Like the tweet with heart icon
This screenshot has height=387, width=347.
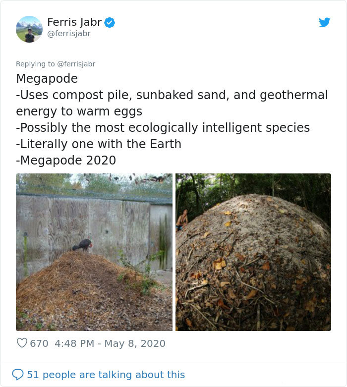pyautogui.click(x=22, y=343)
